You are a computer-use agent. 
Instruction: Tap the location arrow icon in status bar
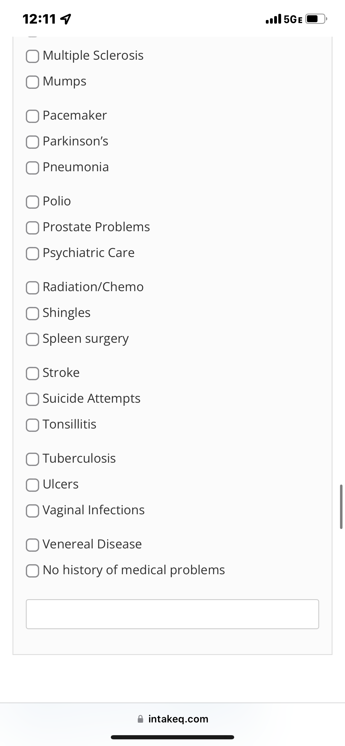(x=66, y=19)
